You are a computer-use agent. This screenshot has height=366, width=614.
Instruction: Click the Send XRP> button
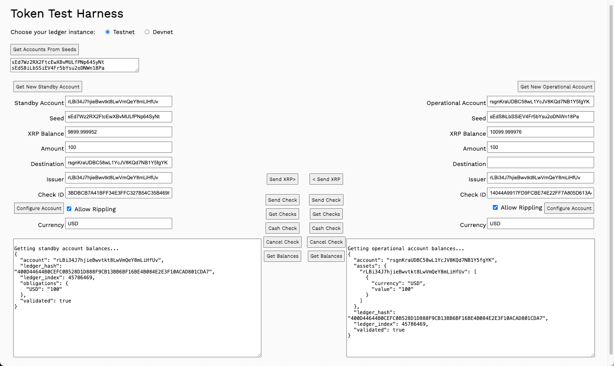click(x=282, y=179)
